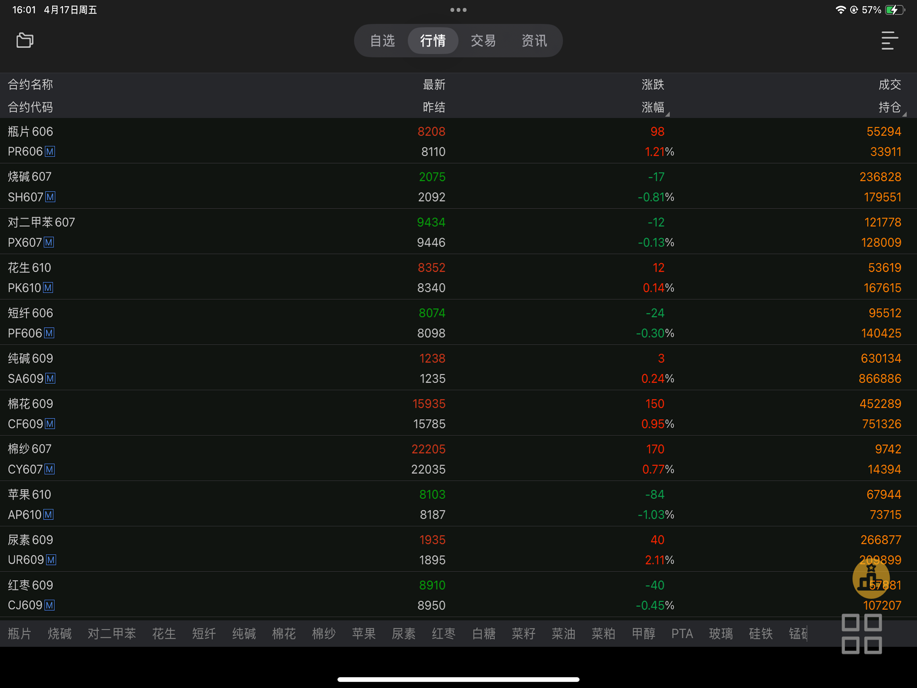Toggle the 涨幅 column dropdown
This screenshot has height=688, width=917.
655,107
